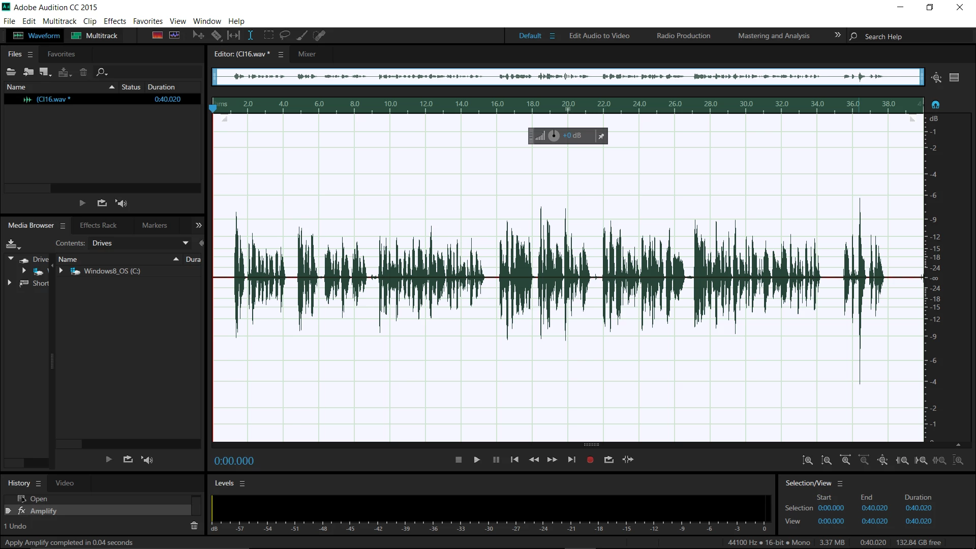Switch to Multitrack view
976x549 pixels.
pyautogui.click(x=95, y=36)
